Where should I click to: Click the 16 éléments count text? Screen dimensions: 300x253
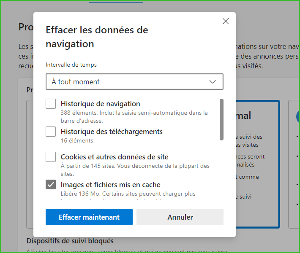pos(77,140)
